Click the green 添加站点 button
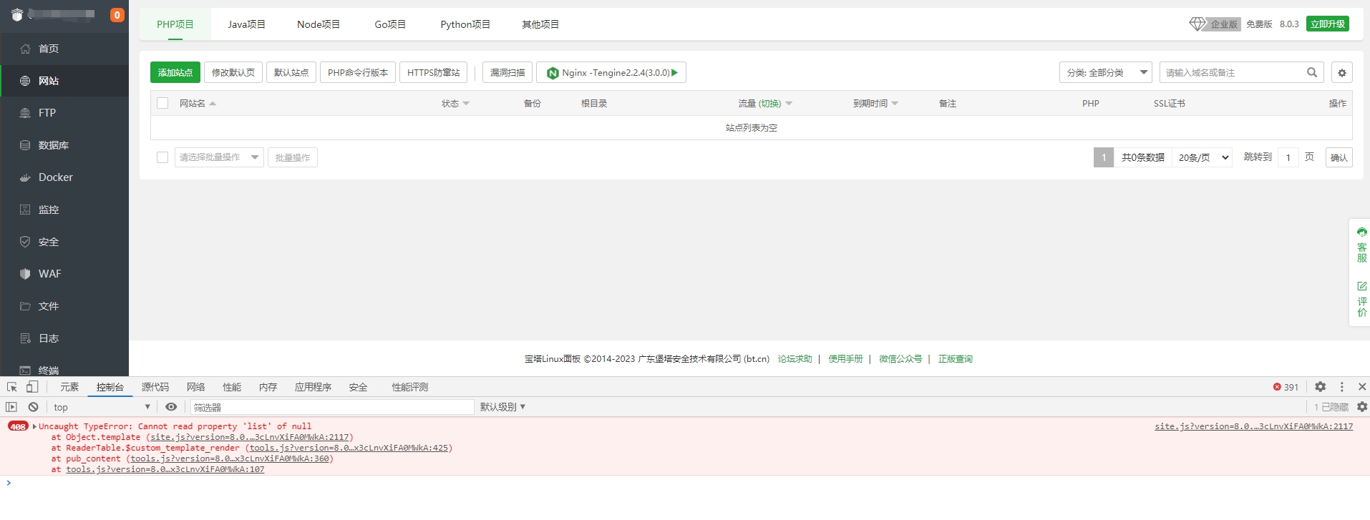This screenshot has width=1370, height=520. [175, 72]
